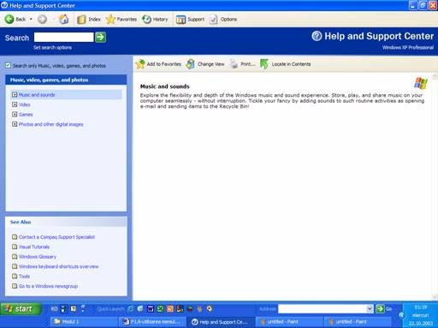Toggle Search only Music, video, games checkbox
Viewport: 438px width, 328px height.
(8, 66)
